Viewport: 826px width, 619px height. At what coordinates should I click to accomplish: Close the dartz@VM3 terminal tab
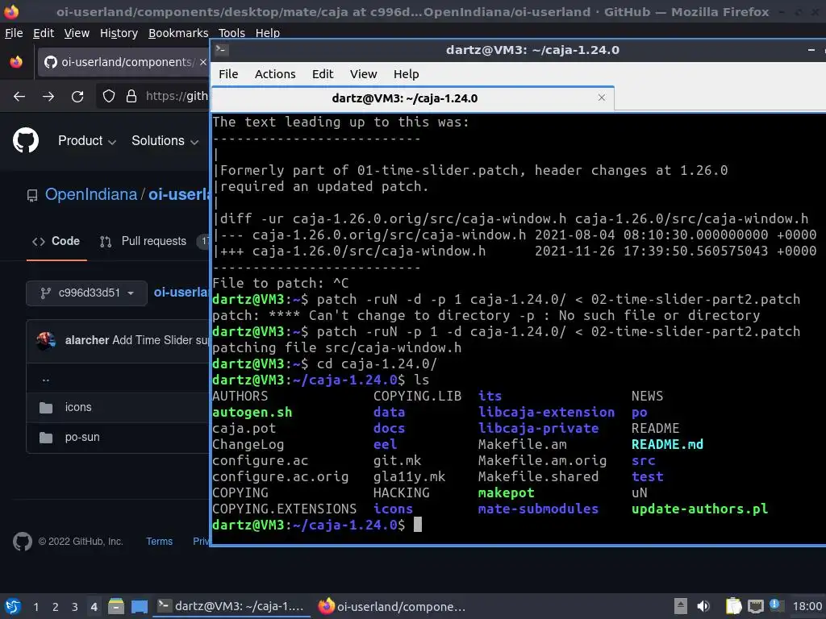pyautogui.click(x=602, y=98)
